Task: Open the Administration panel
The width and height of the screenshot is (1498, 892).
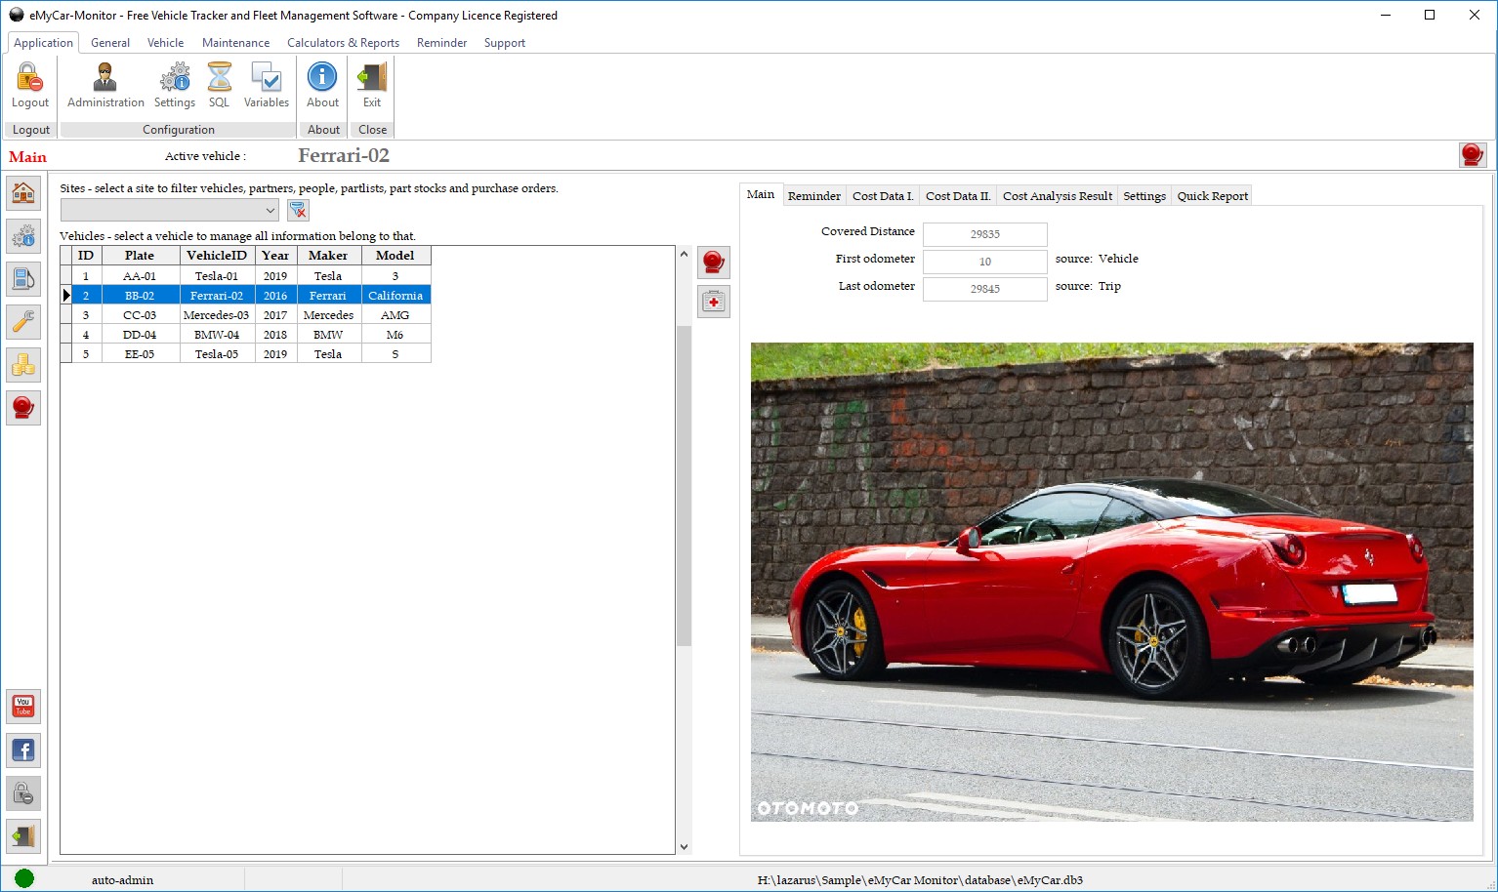Action: [104, 83]
